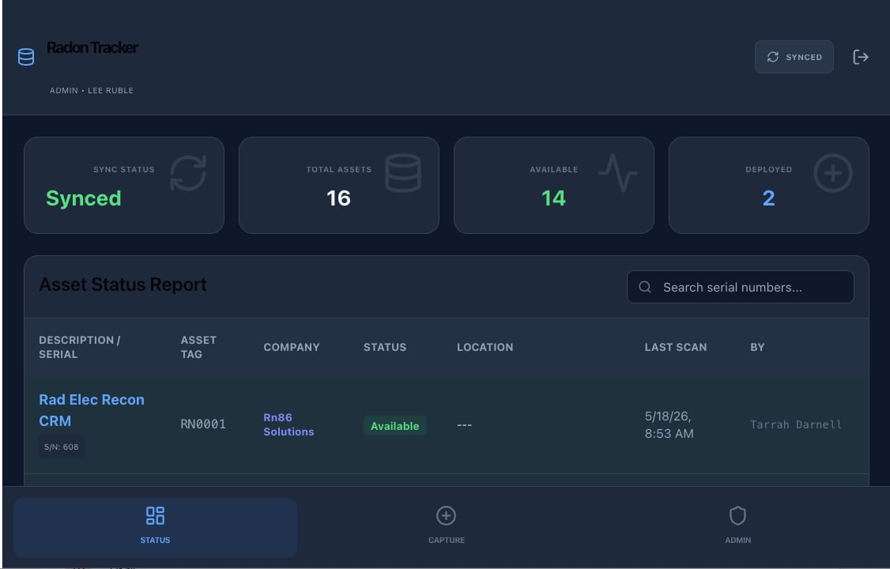890x569 pixels.
Task: Click the activity pulse icon on the Available card
Action: tap(617, 173)
